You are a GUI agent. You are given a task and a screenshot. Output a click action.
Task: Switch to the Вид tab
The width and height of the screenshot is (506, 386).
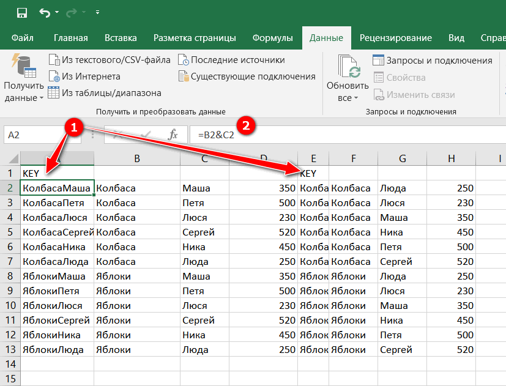point(456,38)
